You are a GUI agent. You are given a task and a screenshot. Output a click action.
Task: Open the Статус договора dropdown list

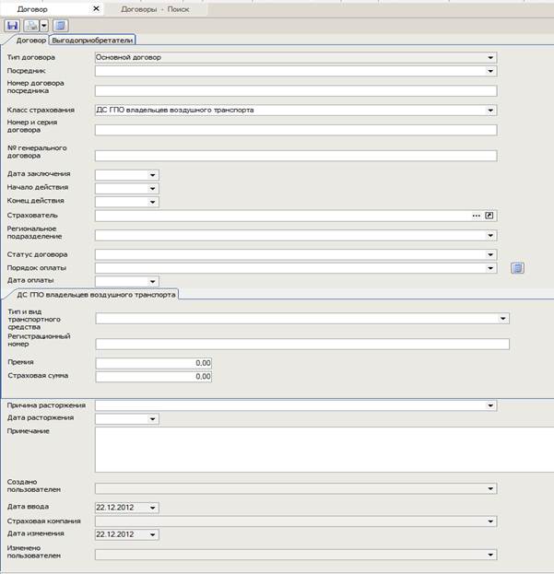pos(491,254)
